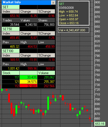Click the 800 level on price axis
Viewport: 108px width, 127px height.
[x=97, y=51]
